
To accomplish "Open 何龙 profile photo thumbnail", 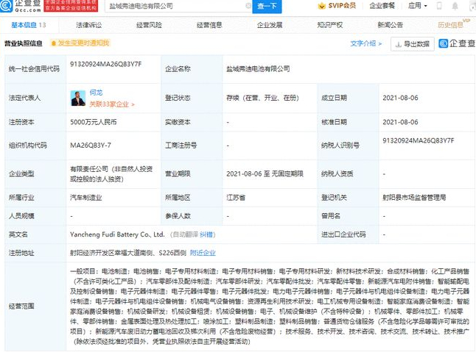I will (78, 98).
